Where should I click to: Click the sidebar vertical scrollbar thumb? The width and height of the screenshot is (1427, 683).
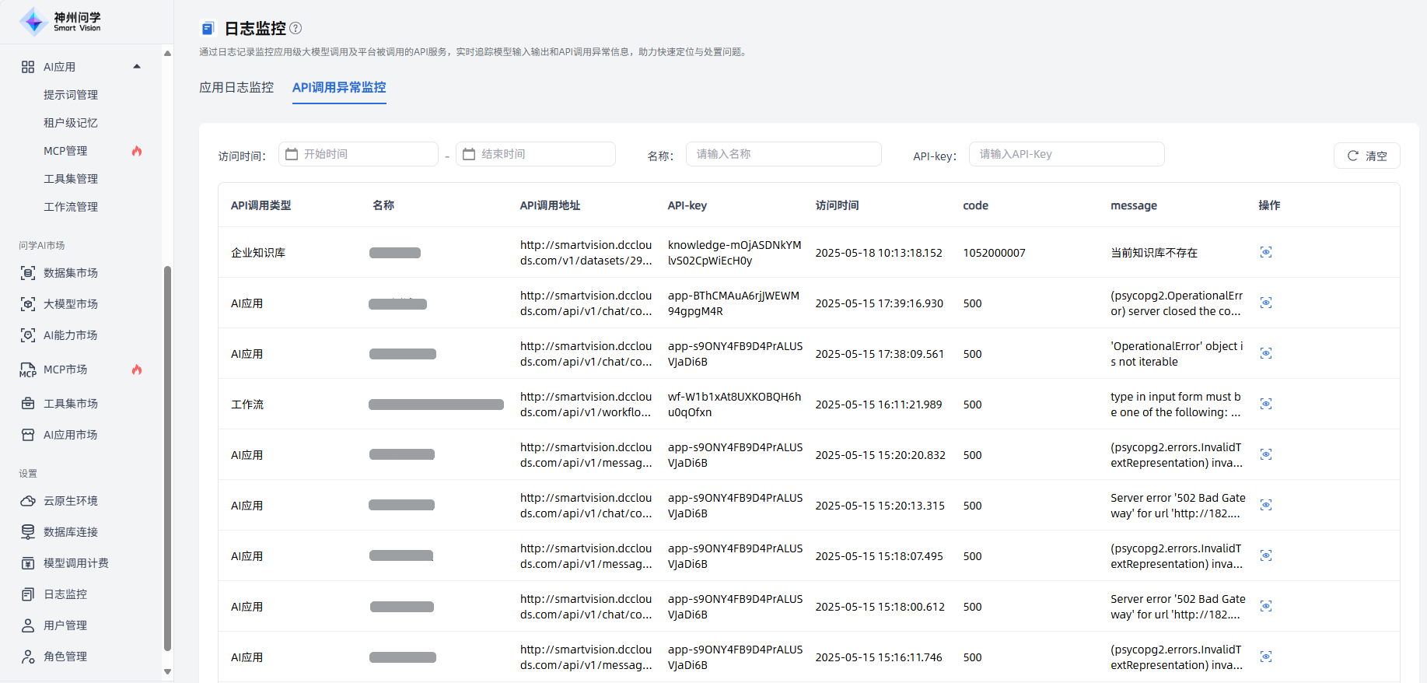[x=167, y=459]
